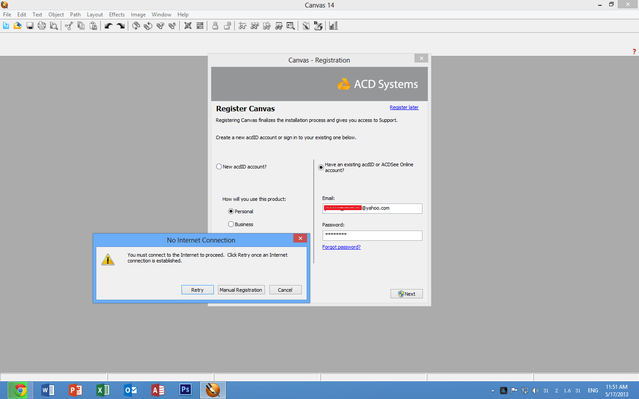Click the "Register Canvas" heading text
The image size is (639, 399).
click(x=245, y=109)
